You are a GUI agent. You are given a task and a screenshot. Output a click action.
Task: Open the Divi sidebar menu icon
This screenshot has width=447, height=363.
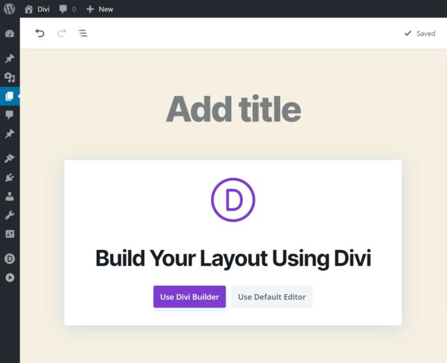(x=10, y=258)
